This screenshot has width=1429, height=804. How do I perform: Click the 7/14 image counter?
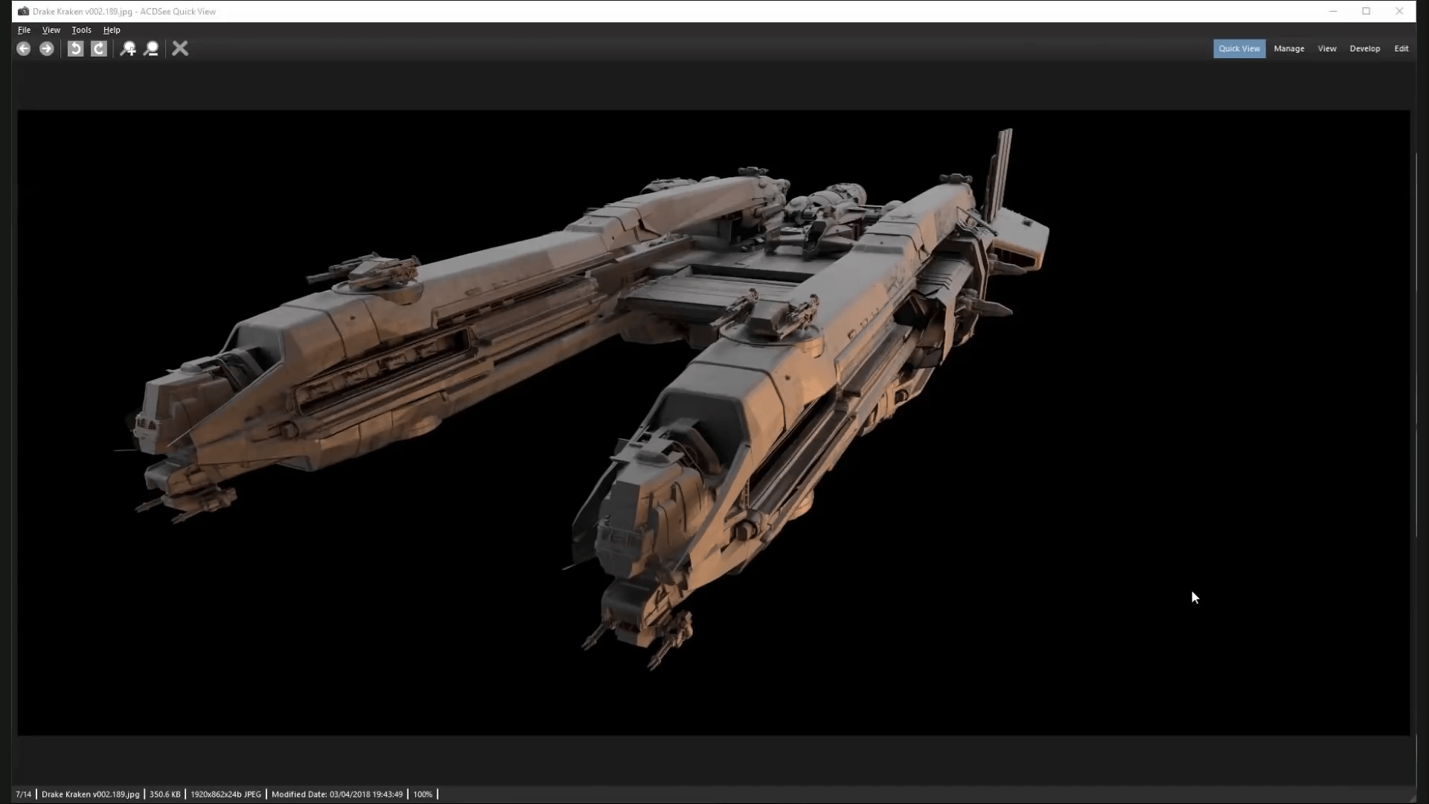[x=24, y=794]
